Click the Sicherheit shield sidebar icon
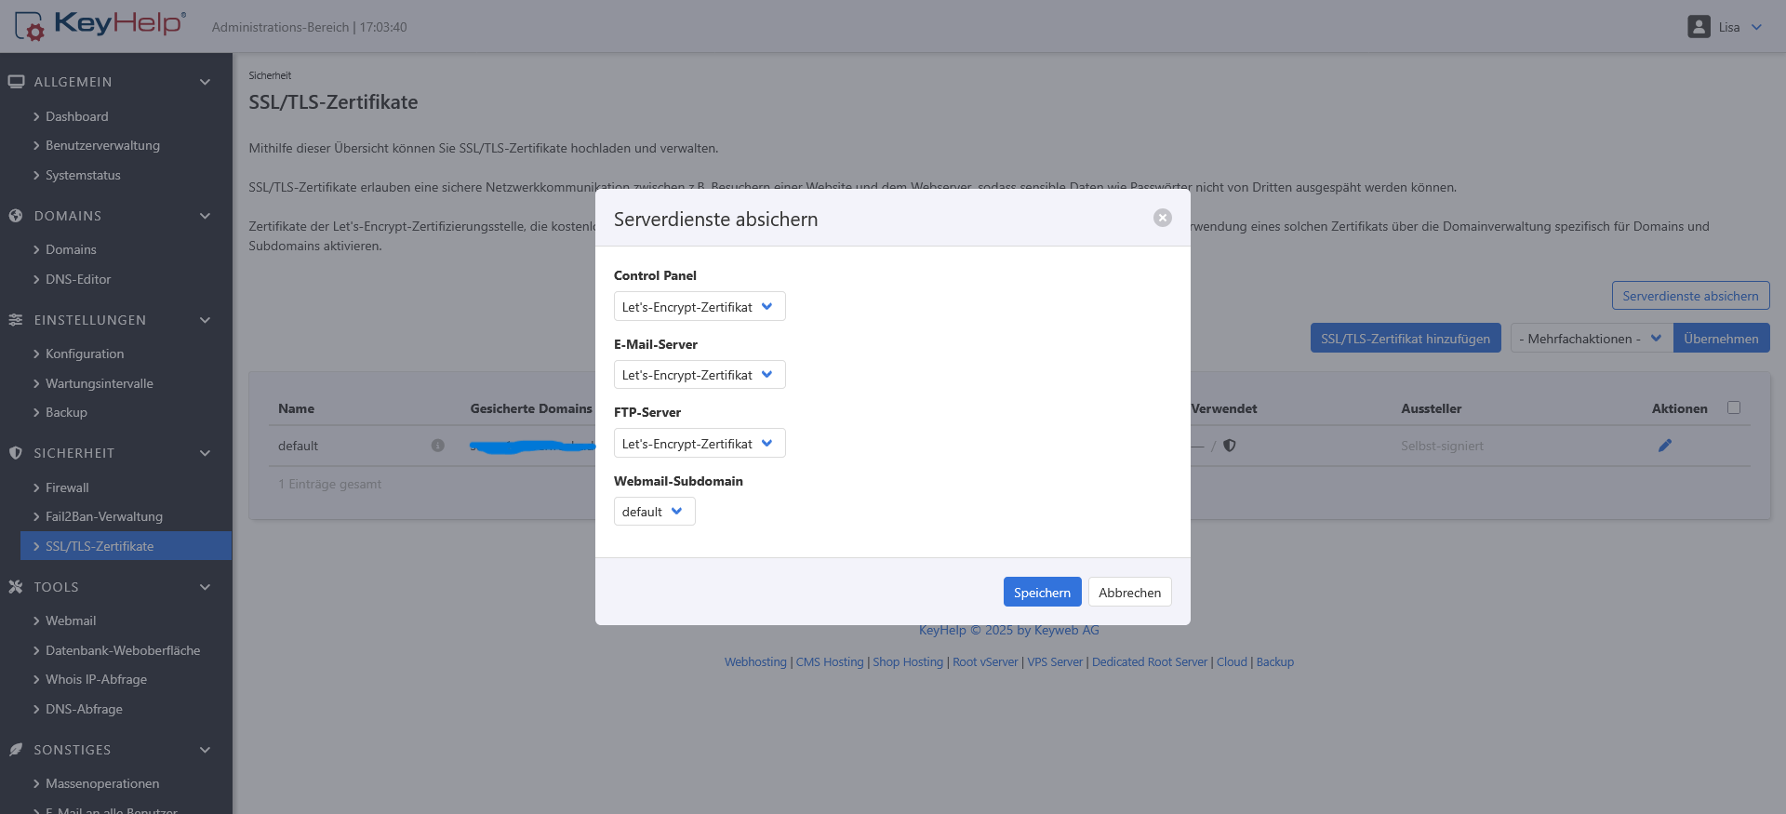1786x814 pixels. 16,453
